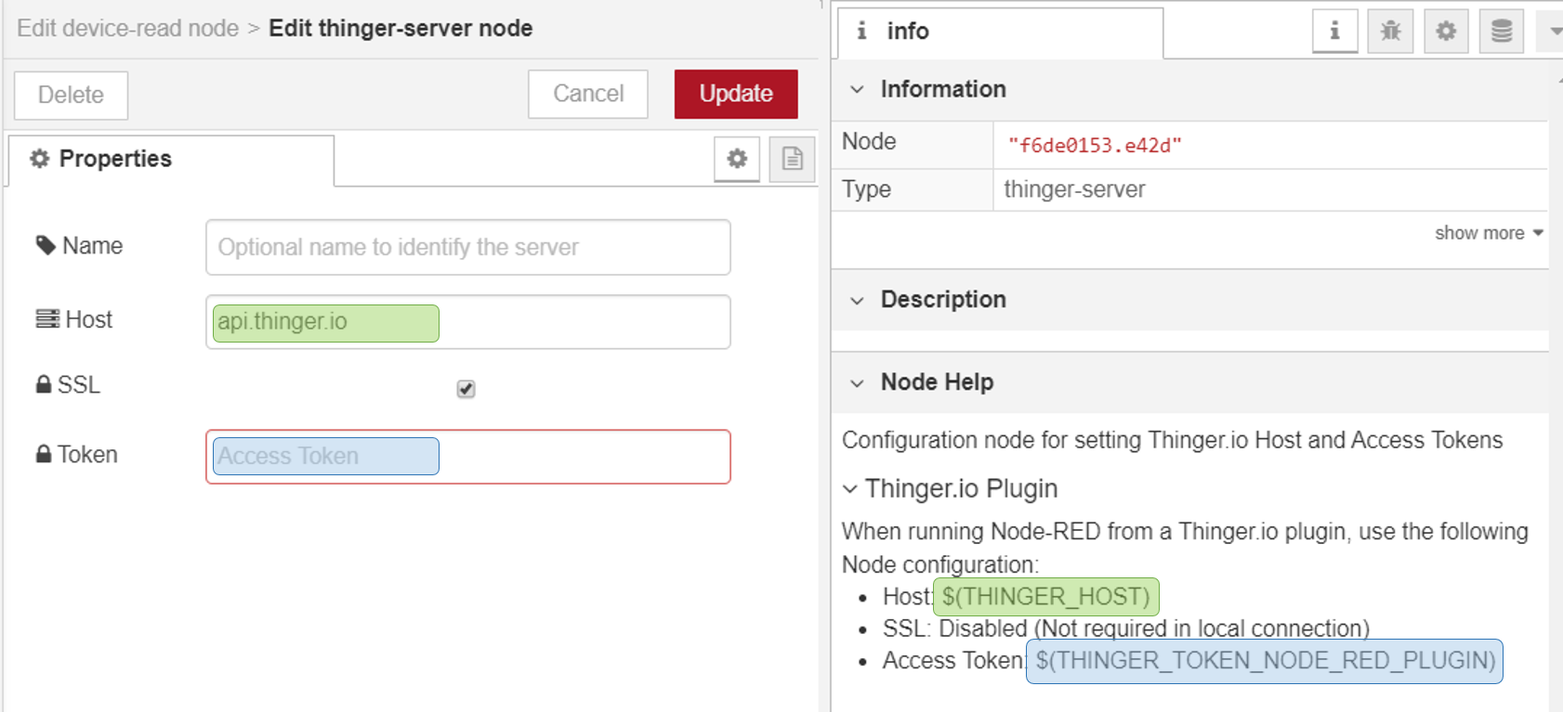Collapse the Description section
This screenshot has height=712, width=1563.
tap(858, 300)
